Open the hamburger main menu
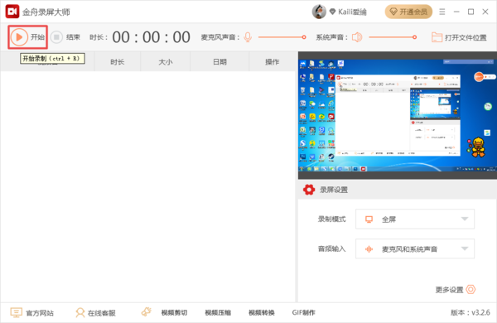 click(442, 12)
